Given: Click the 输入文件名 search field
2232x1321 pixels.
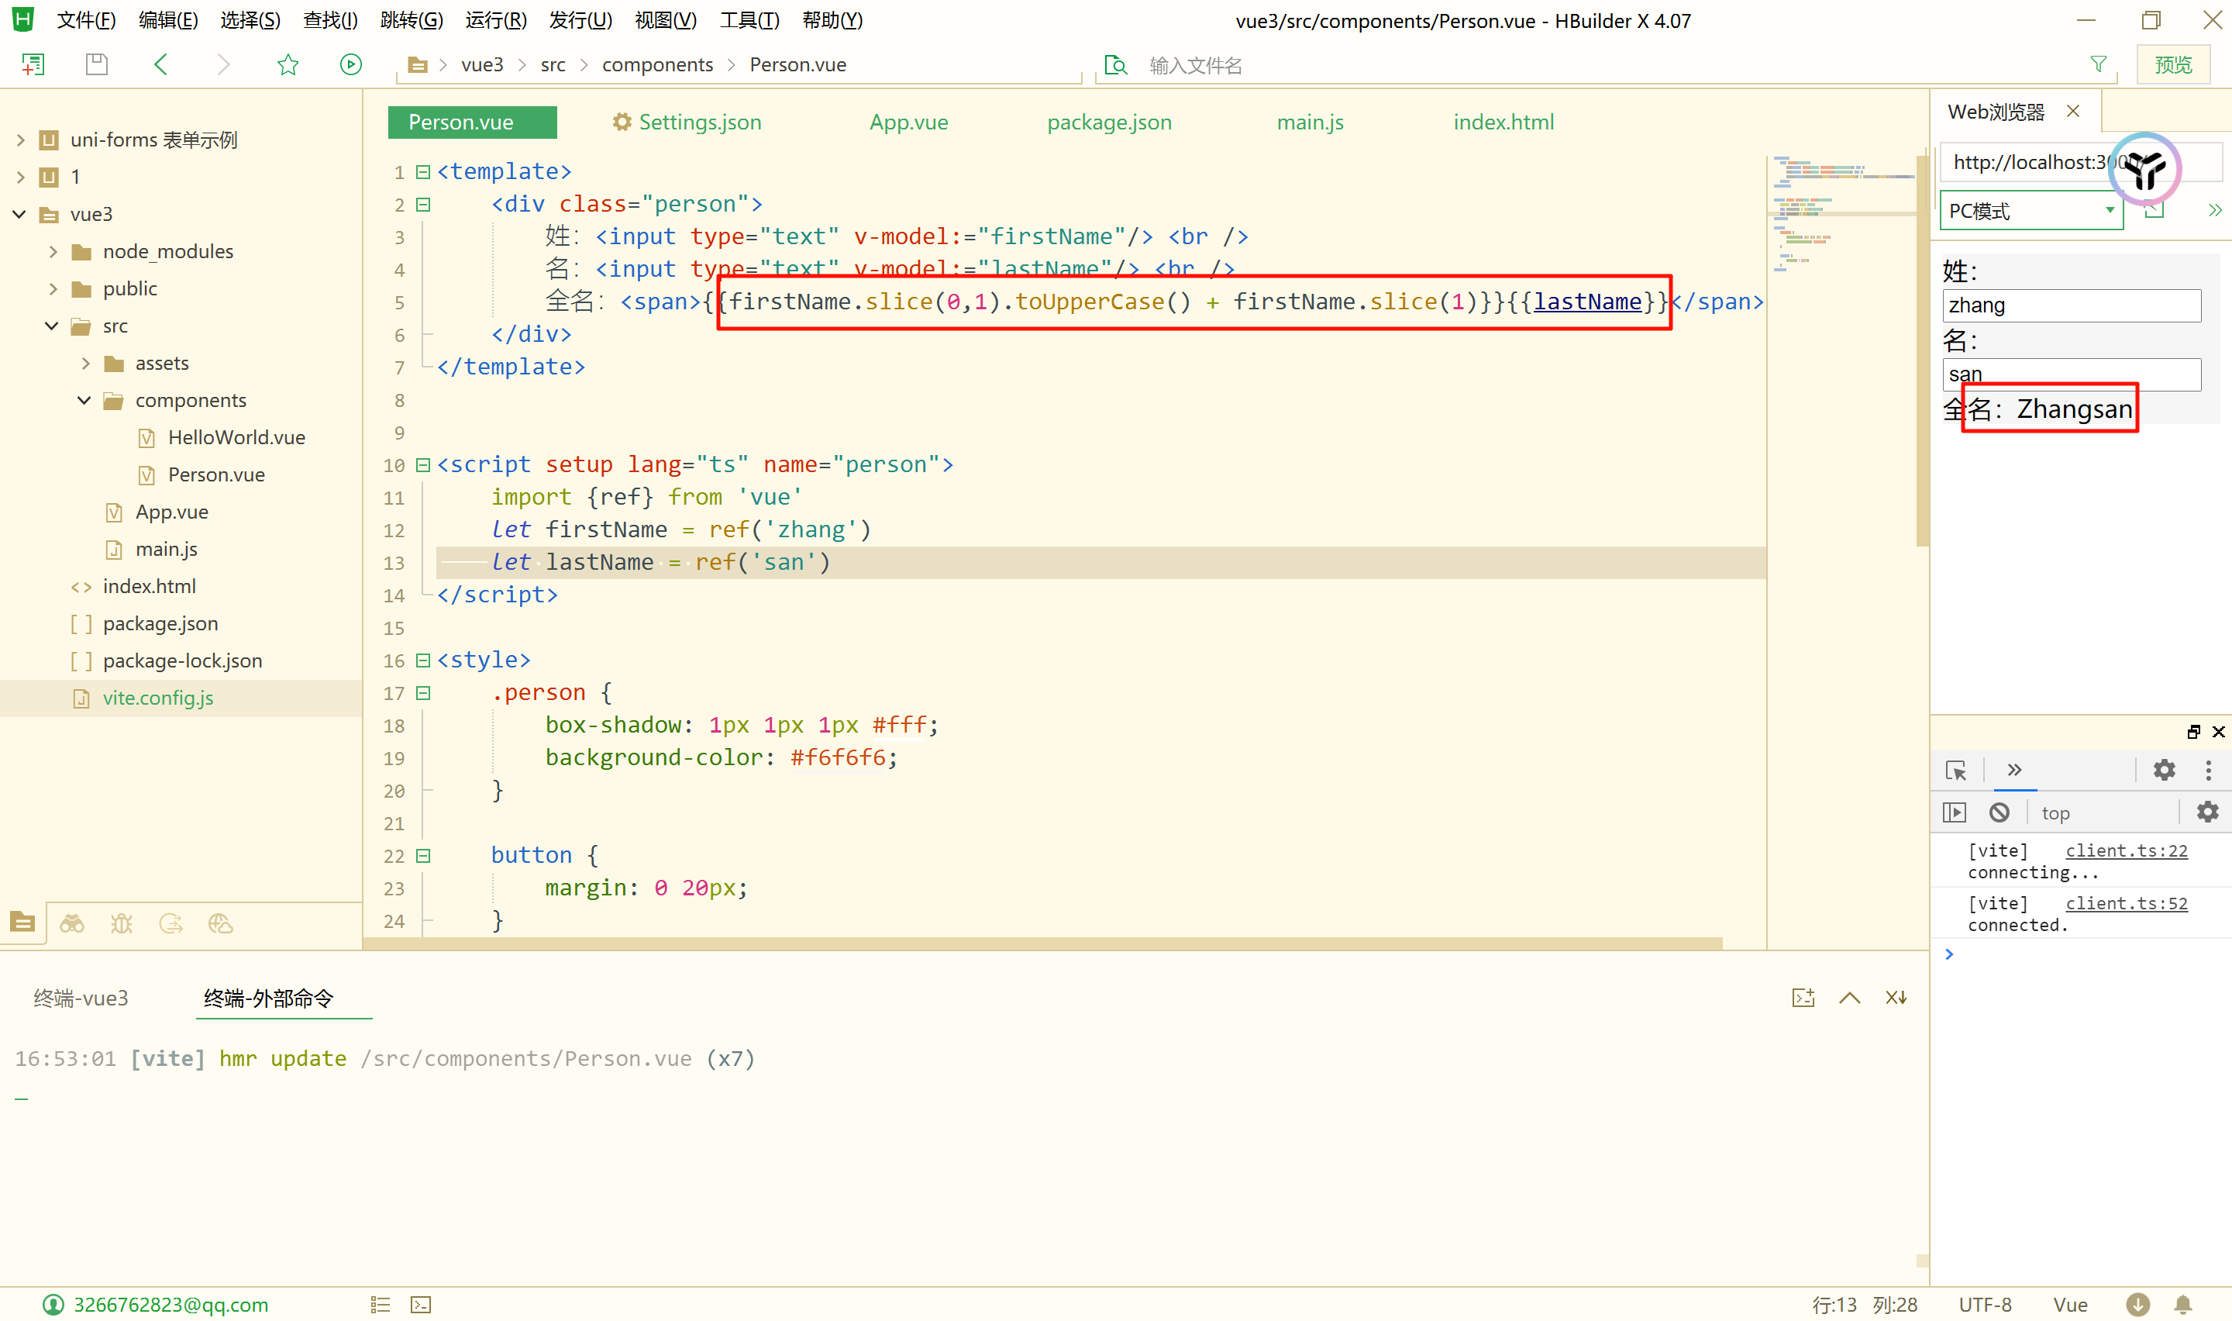Looking at the screenshot, I should pos(1195,65).
